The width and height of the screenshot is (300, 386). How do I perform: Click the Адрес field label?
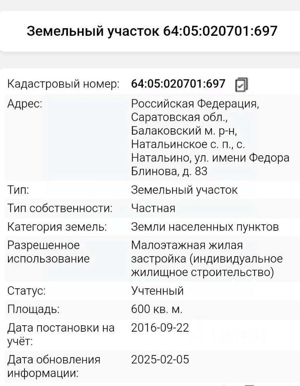click(x=25, y=104)
